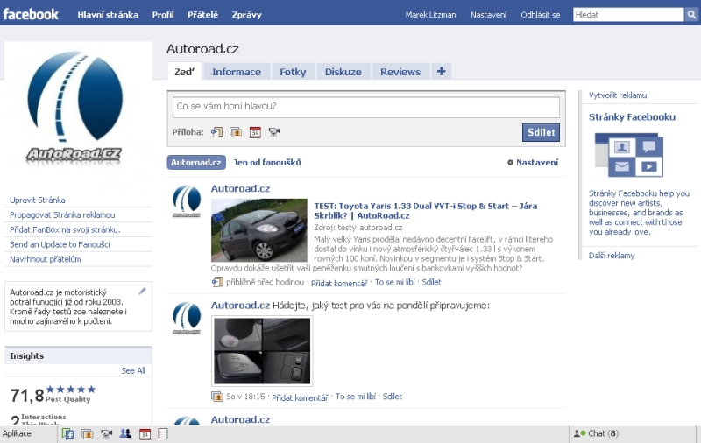Open Přátelé in top menu
Viewport: 701px width, 443px height.
coord(203,15)
